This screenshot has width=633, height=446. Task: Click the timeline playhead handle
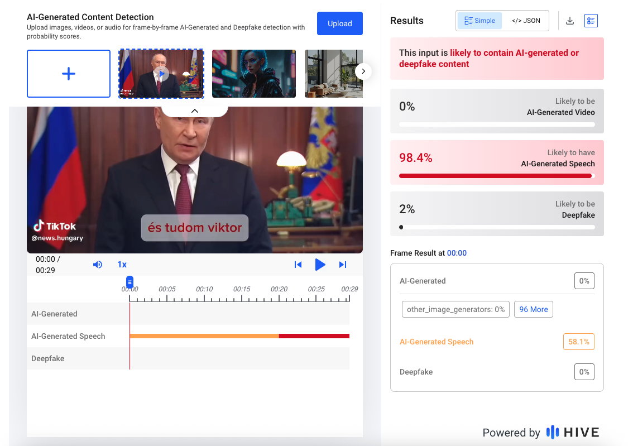pos(130,281)
